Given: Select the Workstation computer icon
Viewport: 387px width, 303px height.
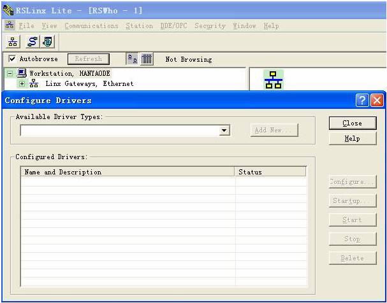Looking at the screenshot, I should 22,73.
